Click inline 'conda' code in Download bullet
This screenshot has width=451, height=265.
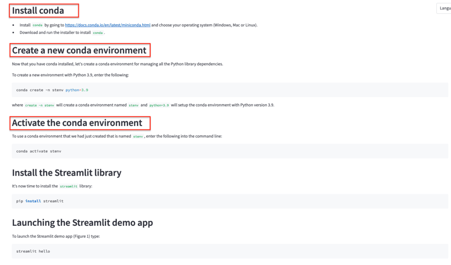click(98, 33)
